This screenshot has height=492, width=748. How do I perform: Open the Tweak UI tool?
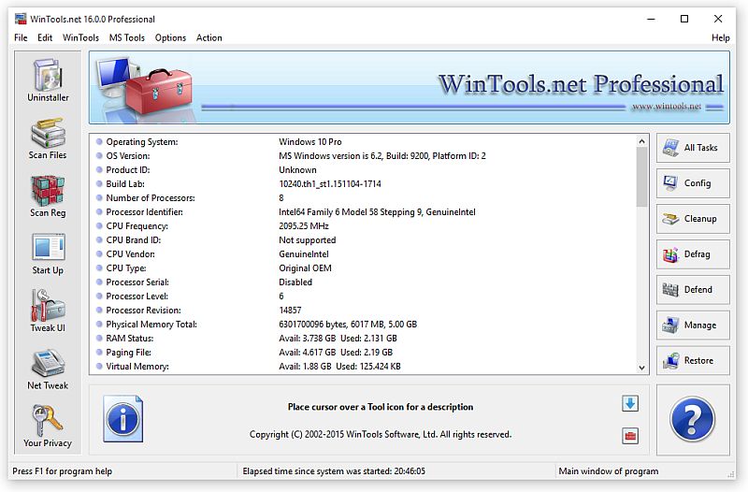[47, 311]
